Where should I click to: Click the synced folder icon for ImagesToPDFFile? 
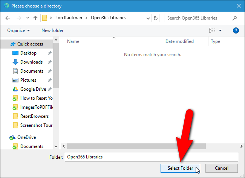coord(15,107)
